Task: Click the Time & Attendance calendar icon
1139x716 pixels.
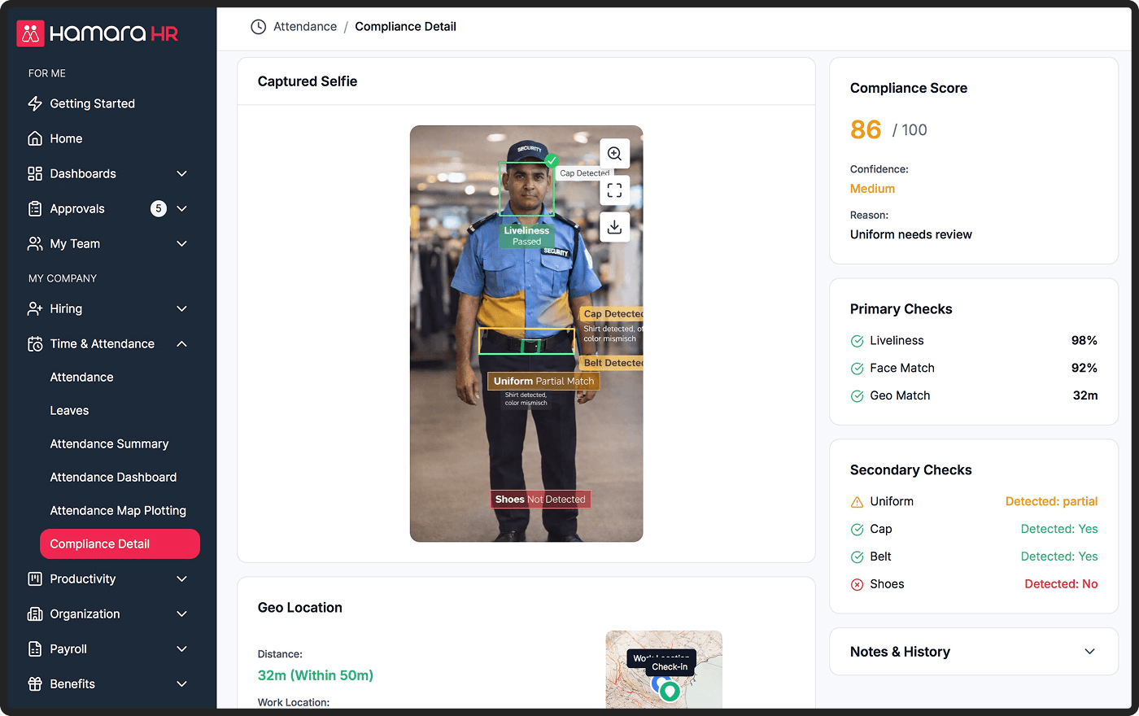Action: tap(35, 343)
